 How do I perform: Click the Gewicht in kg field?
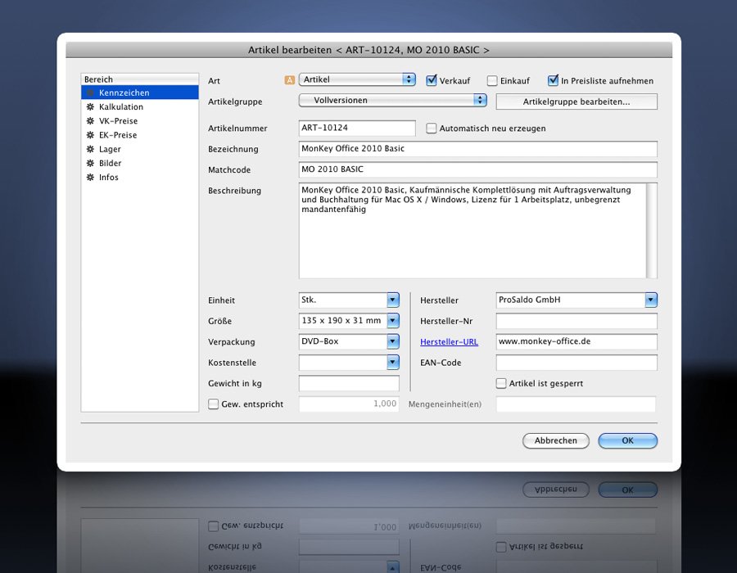click(349, 383)
